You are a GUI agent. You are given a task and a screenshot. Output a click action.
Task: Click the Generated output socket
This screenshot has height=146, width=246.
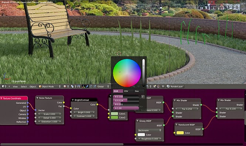(28, 103)
